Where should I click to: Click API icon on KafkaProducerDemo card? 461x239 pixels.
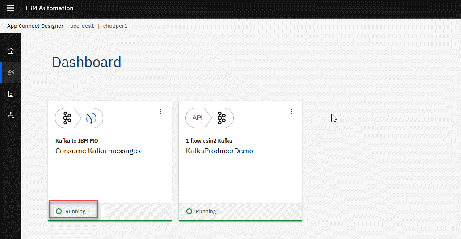(x=197, y=118)
